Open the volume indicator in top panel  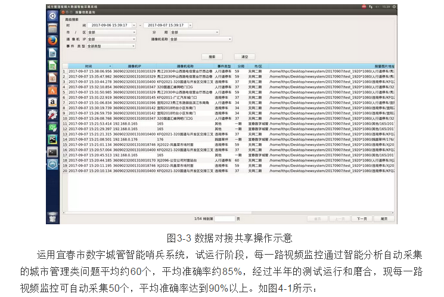377,7
